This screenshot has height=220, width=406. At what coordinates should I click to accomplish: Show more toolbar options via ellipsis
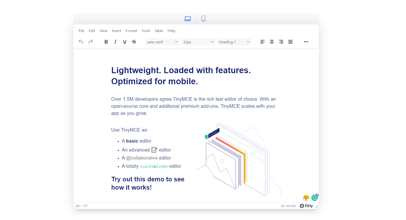point(306,42)
